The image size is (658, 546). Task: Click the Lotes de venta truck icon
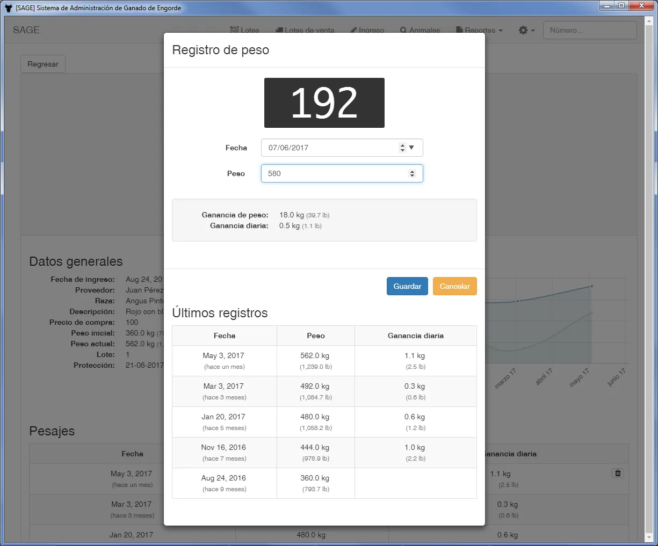[x=279, y=31]
